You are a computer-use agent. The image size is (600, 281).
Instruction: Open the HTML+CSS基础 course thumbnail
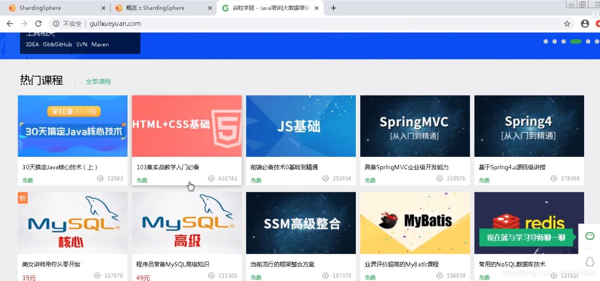pos(187,126)
